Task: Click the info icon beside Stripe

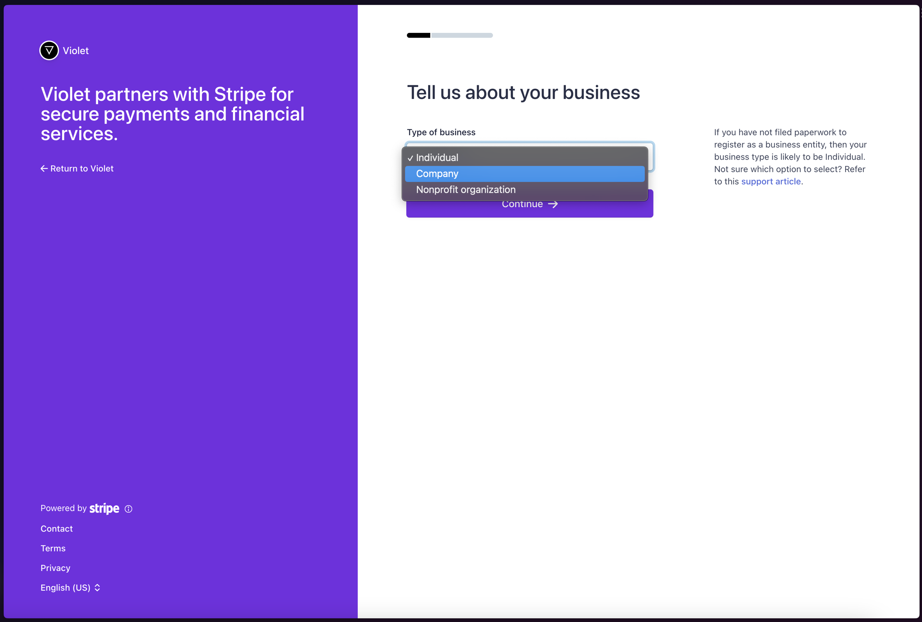Action: coord(128,509)
